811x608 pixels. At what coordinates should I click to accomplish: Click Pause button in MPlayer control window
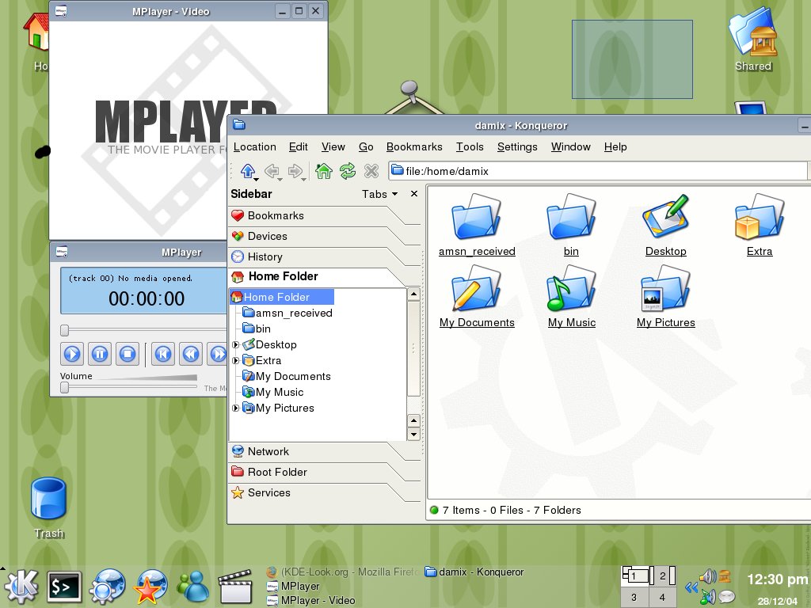click(x=100, y=354)
